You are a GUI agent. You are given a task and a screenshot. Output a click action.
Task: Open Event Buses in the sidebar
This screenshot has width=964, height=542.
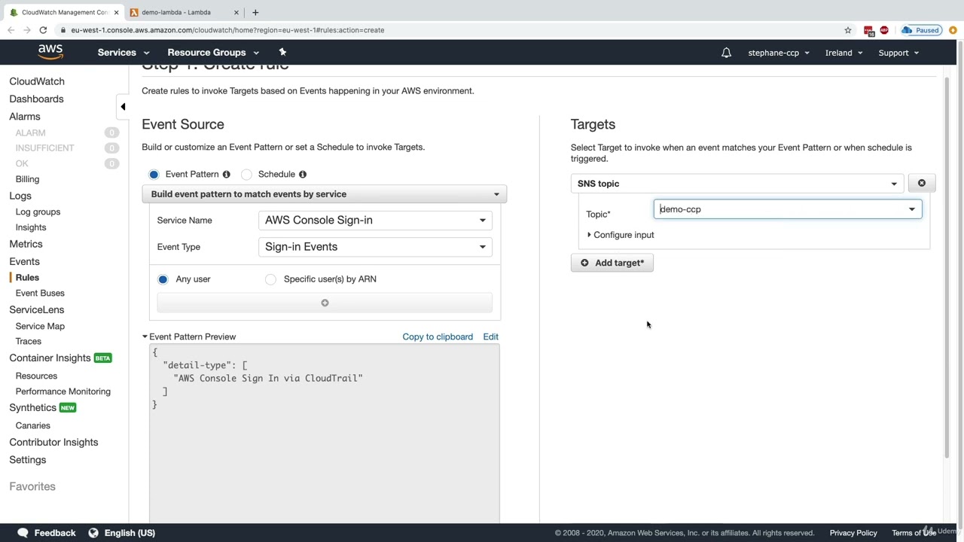(x=40, y=293)
